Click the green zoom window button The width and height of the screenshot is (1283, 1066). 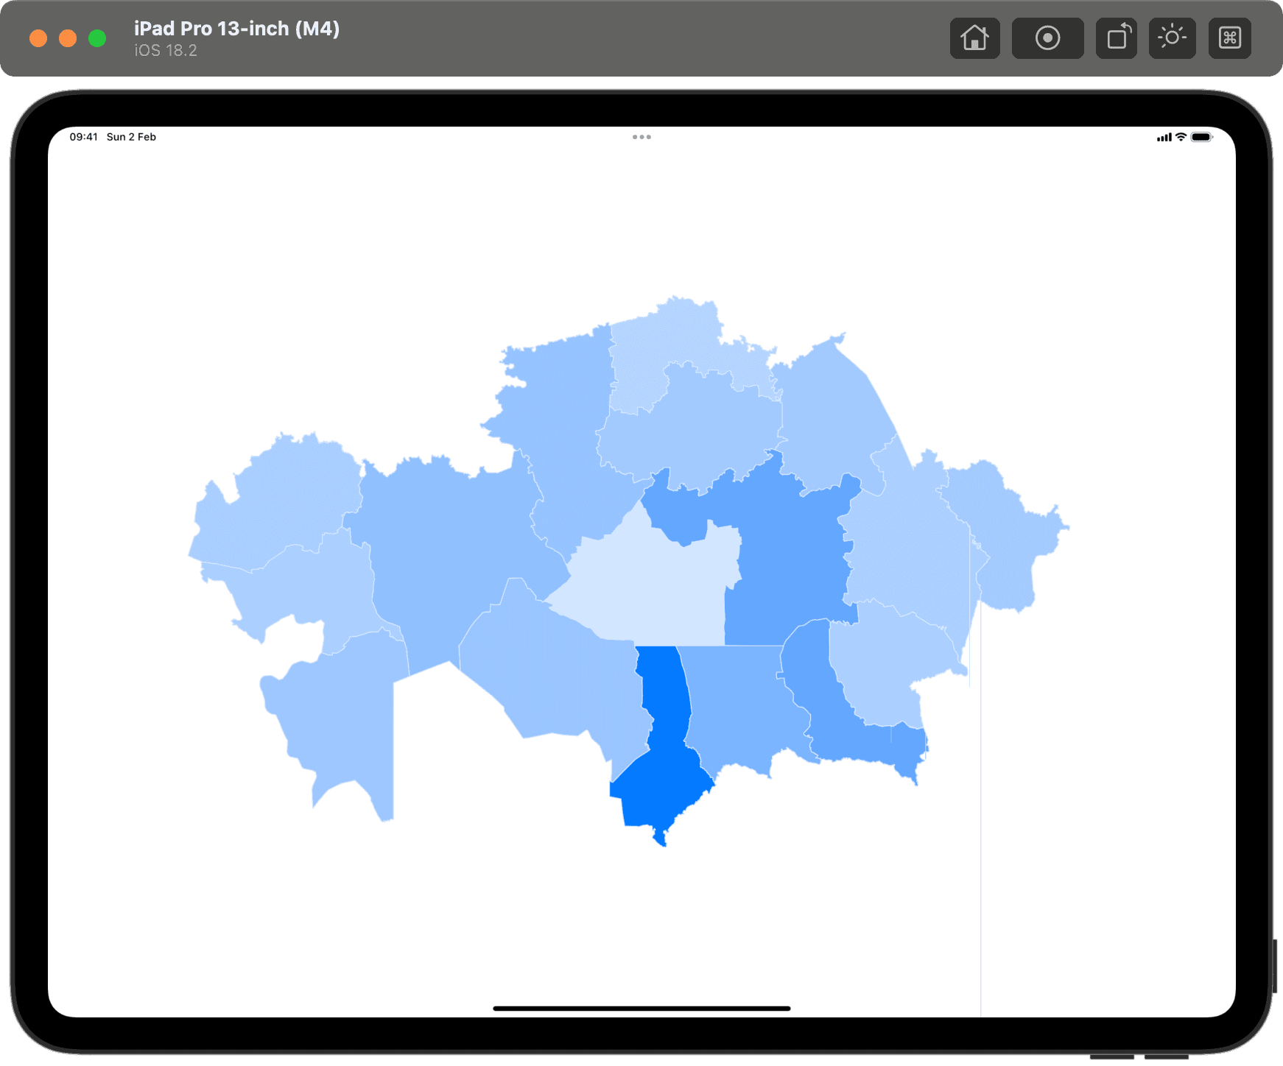point(97,38)
